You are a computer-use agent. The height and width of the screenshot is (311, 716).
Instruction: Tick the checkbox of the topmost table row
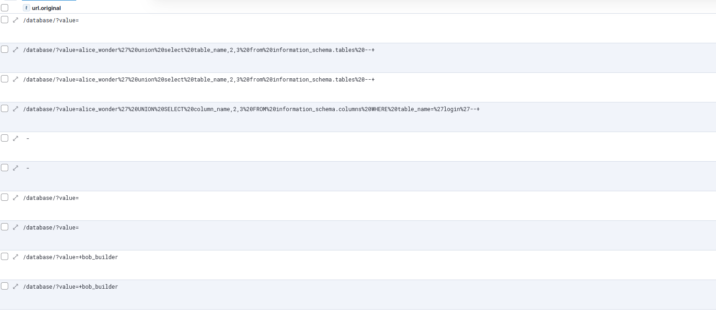5,20
